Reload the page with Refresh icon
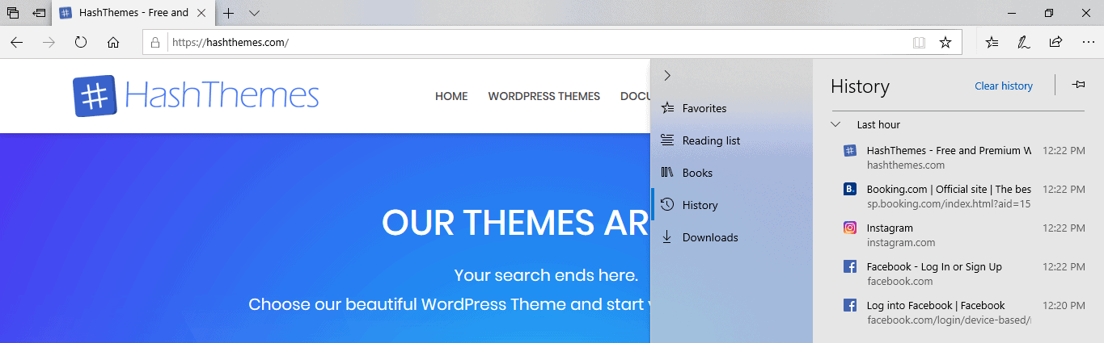Viewport: 1104px width, 343px height. (x=81, y=43)
